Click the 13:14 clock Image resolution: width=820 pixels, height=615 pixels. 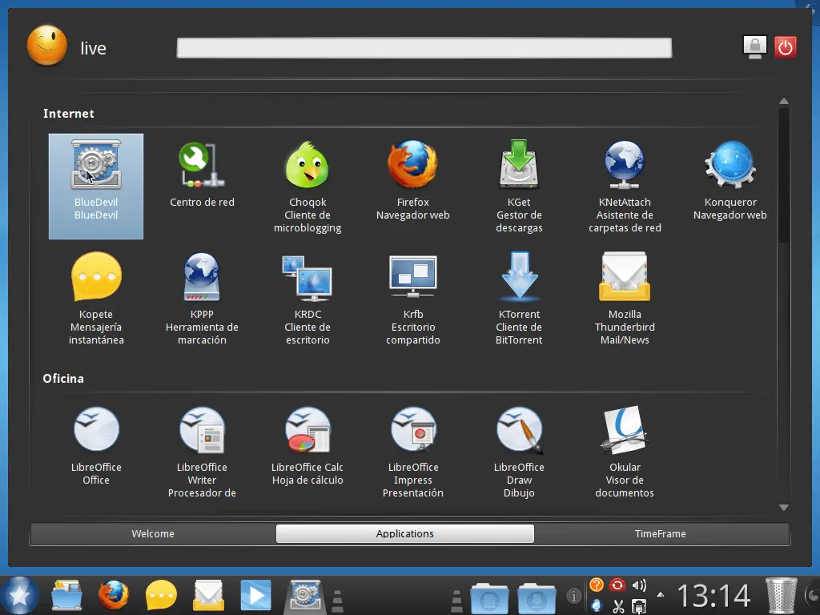click(x=713, y=596)
